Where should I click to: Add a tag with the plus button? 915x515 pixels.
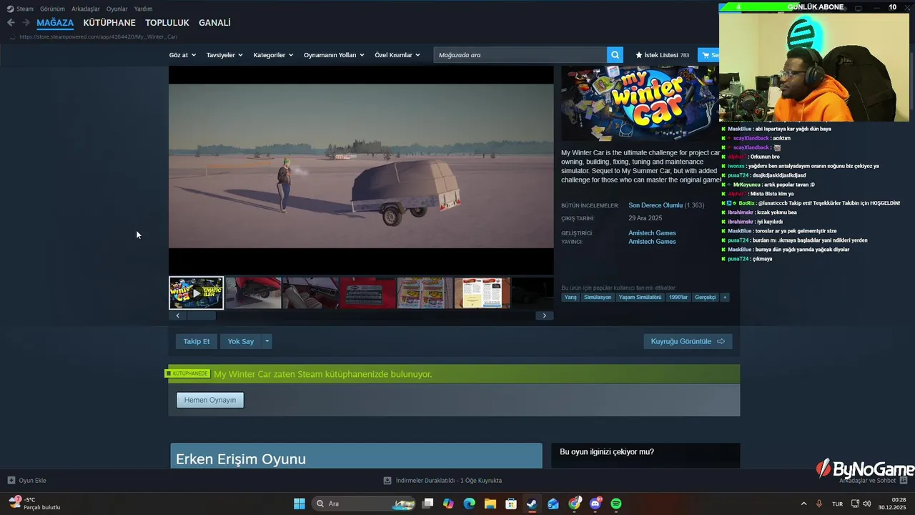pos(725,297)
